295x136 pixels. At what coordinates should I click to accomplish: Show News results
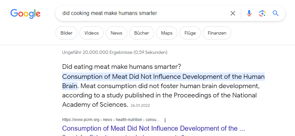tap(116, 33)
